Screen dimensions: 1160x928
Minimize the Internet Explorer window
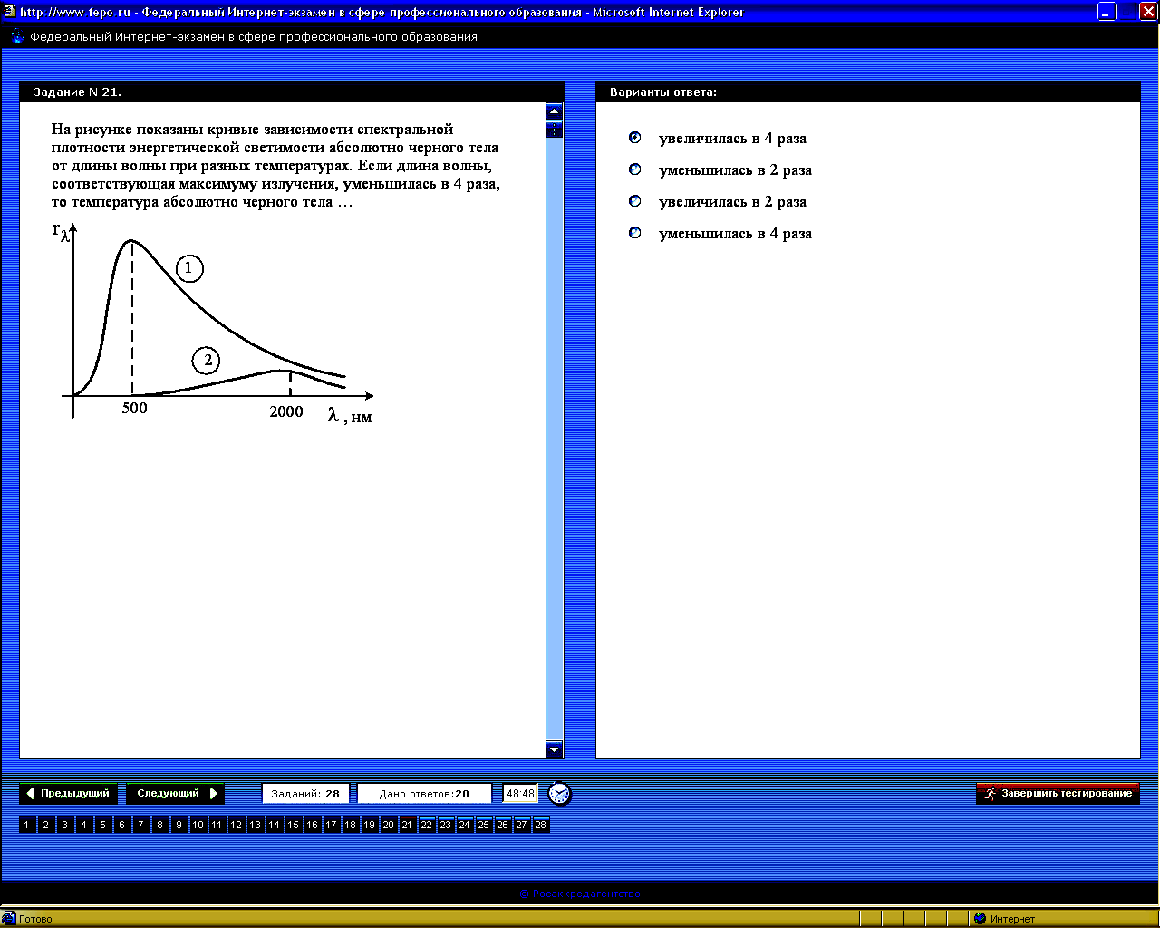[x=1107, y=12]
